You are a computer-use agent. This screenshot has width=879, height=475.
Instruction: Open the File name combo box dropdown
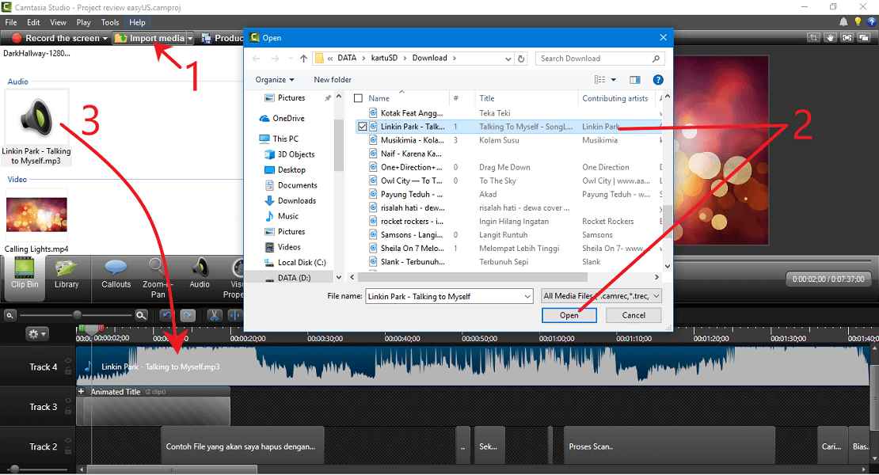(527, 296)
